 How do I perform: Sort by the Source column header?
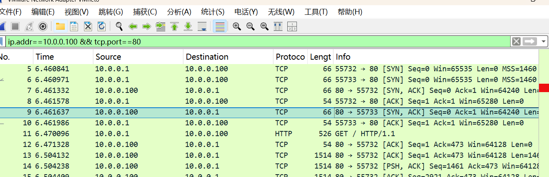[138, 57]
